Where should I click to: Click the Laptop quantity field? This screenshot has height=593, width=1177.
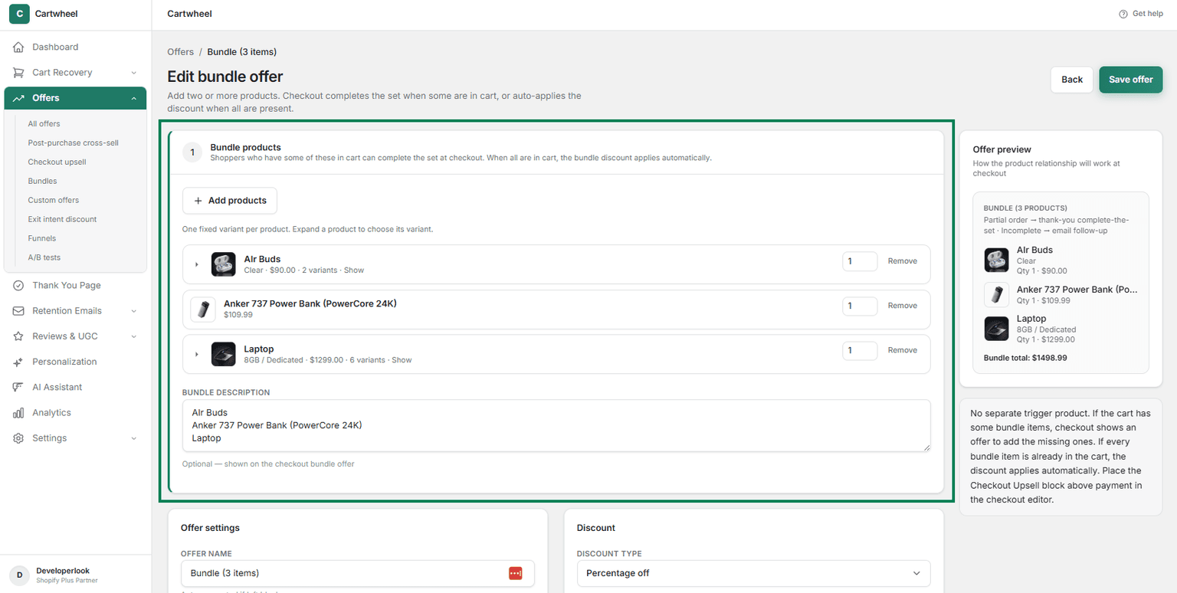(x=860, y=350)
